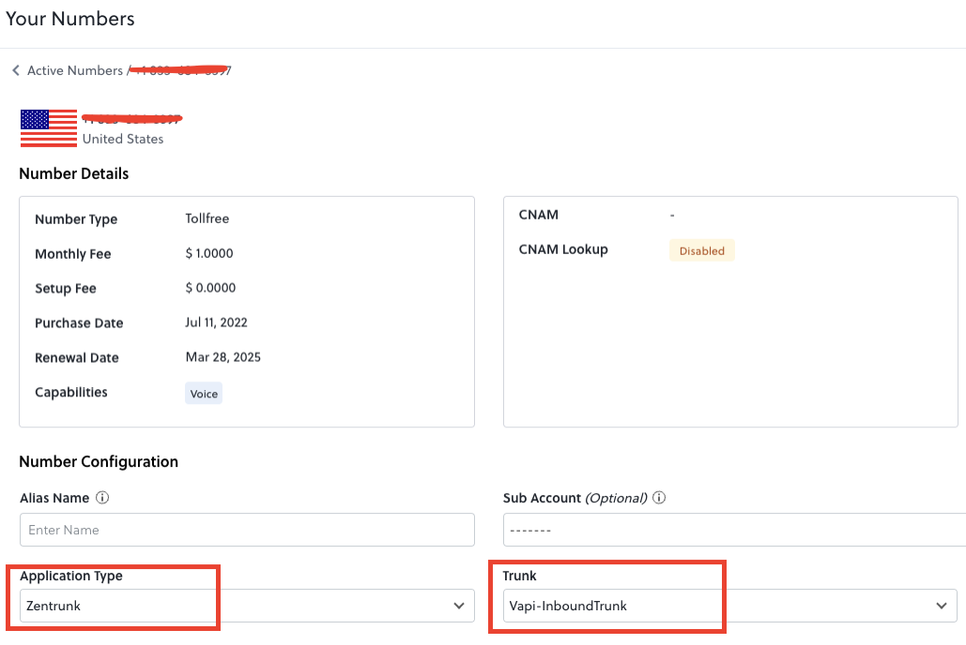Click inside the Enter Name alias field
Viewport: 966px width, 645px height.
246,530
